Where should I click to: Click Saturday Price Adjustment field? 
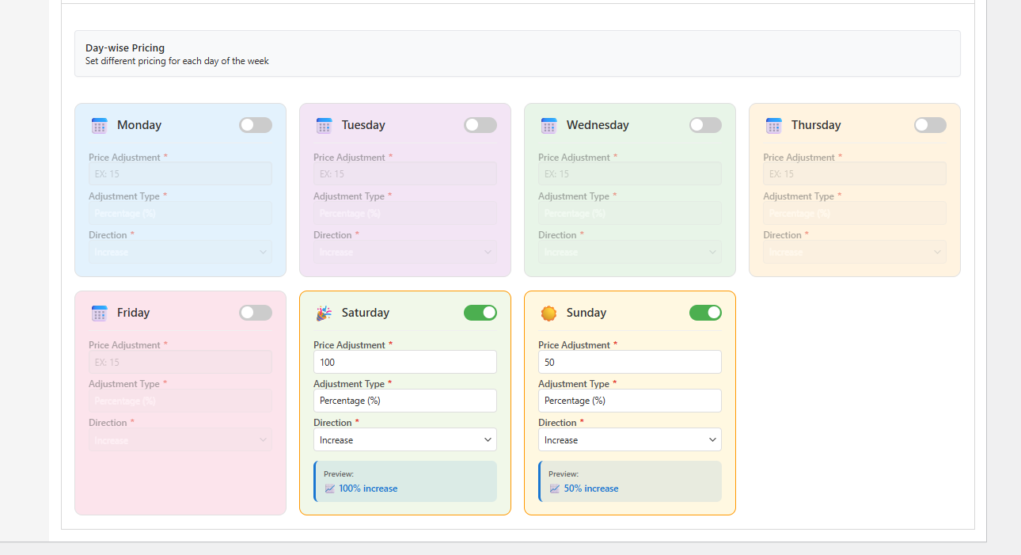pos(404,362)
